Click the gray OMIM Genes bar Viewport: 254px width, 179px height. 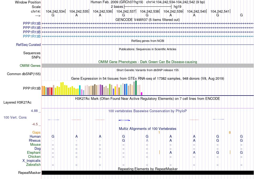[x=148, y=66]
